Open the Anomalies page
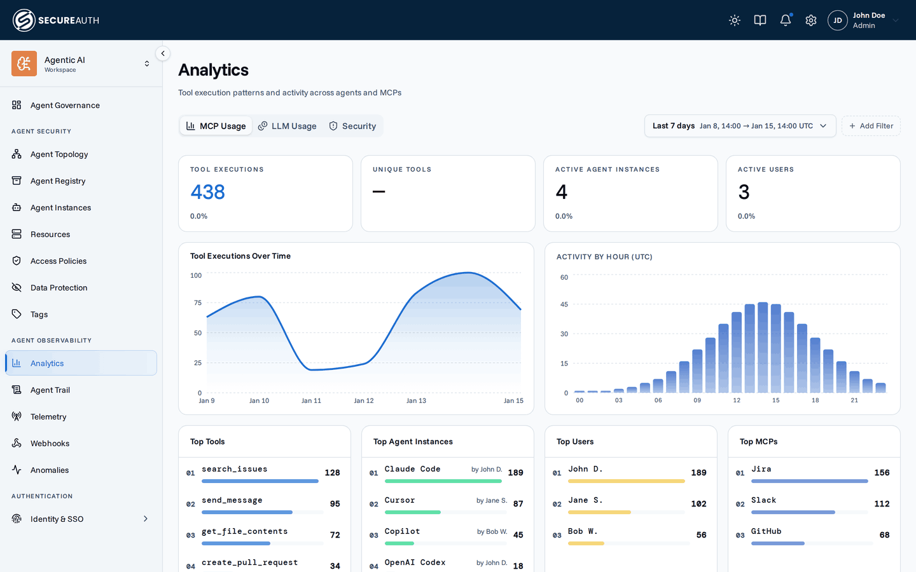This screenshot has height=572, width=916. click(x=81, y=470)
